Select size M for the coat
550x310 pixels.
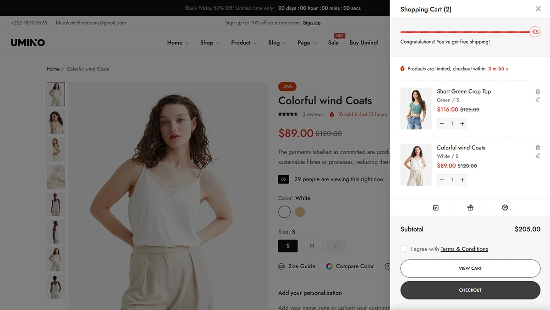tap(312, 246)
